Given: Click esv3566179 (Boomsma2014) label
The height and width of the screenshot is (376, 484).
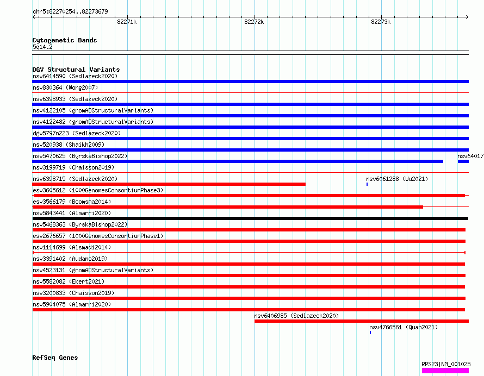Looking at the screenshot, I should coord(72,202).
